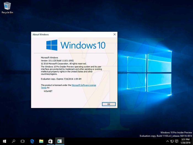Close the About Windows dialog
The image size is (193, 145).
pyautogui.click(x=114, y=34)
